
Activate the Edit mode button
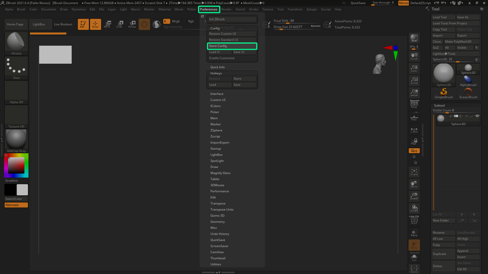click(83, 24)
